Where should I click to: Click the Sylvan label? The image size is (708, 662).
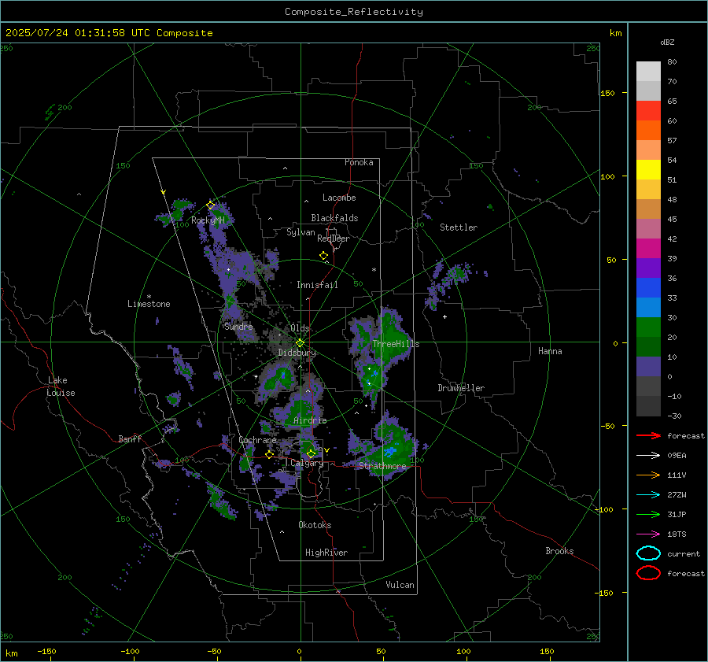coord(301,232)
